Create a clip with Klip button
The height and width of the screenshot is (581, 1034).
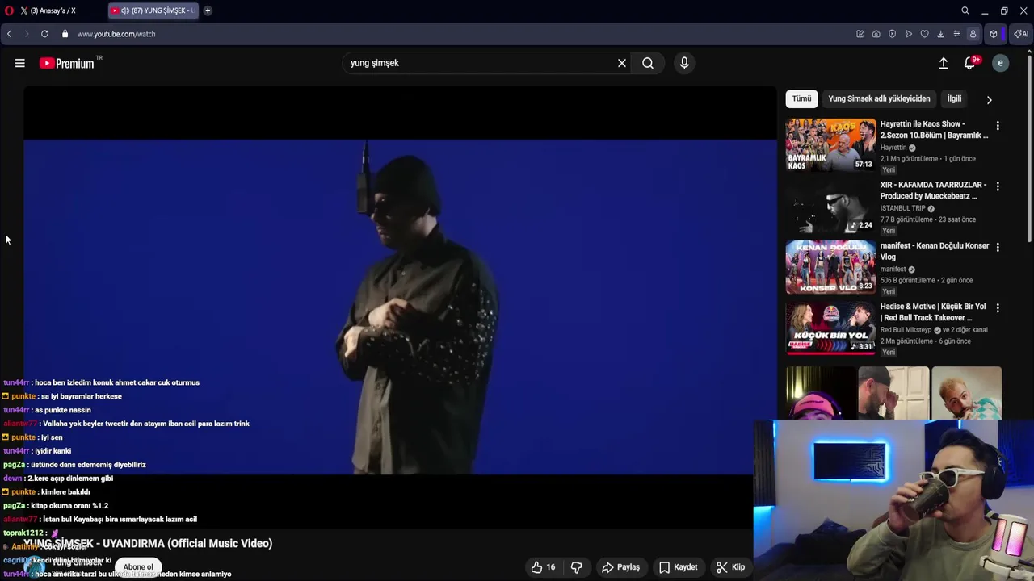730,567
